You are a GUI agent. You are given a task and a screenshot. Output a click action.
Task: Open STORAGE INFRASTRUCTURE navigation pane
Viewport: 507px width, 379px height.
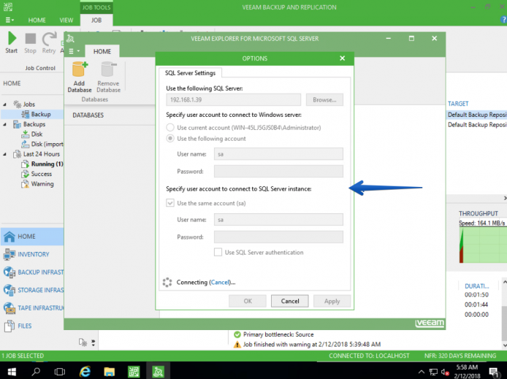[32, 290]
